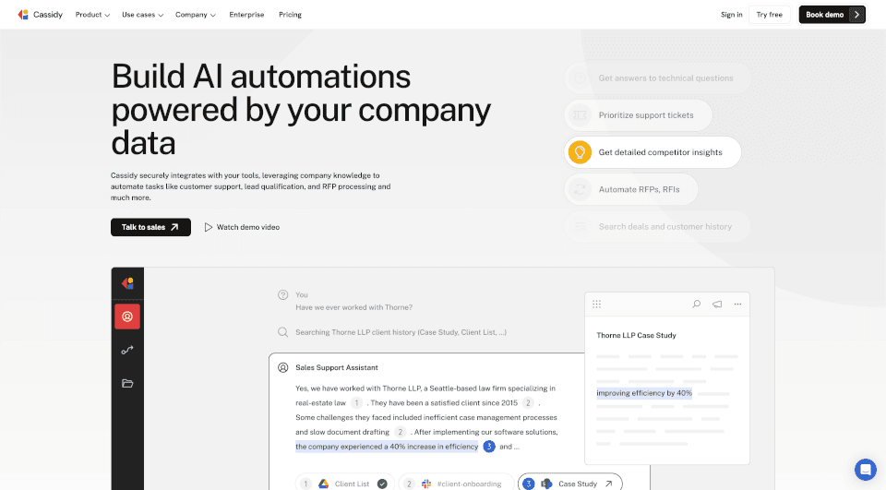Open the workflow icon in demo sidebar
Screen dimensions: 886x490
(127, 351)
